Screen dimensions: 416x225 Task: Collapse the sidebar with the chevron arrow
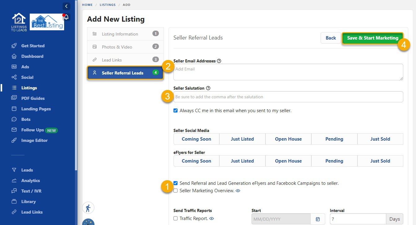click(x=66, y=6)
